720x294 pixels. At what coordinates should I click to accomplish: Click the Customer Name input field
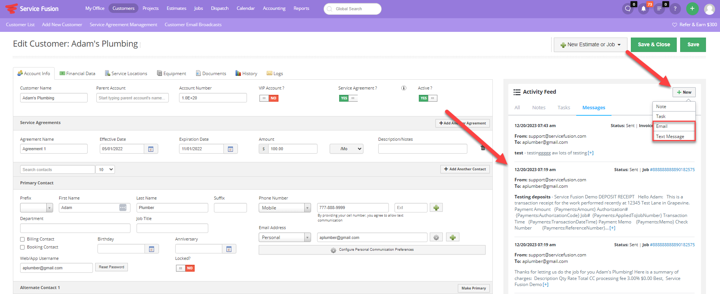(x=54, y=98)
